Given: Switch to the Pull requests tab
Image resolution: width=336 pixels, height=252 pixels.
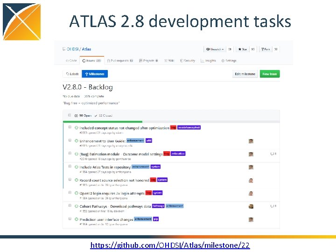Looking at the screenshot, I should (x=120, y=61).
